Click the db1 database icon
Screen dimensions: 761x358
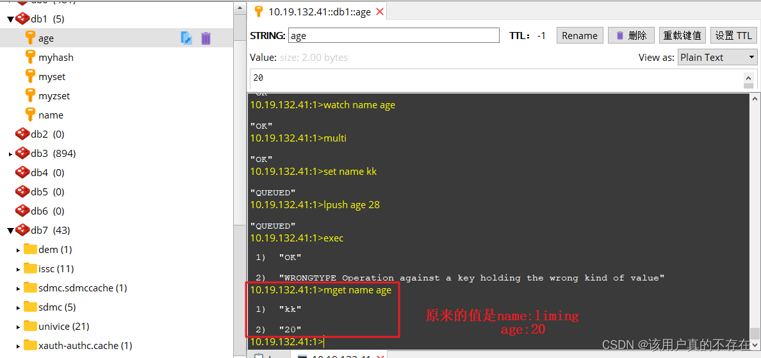tap(22, 19)
